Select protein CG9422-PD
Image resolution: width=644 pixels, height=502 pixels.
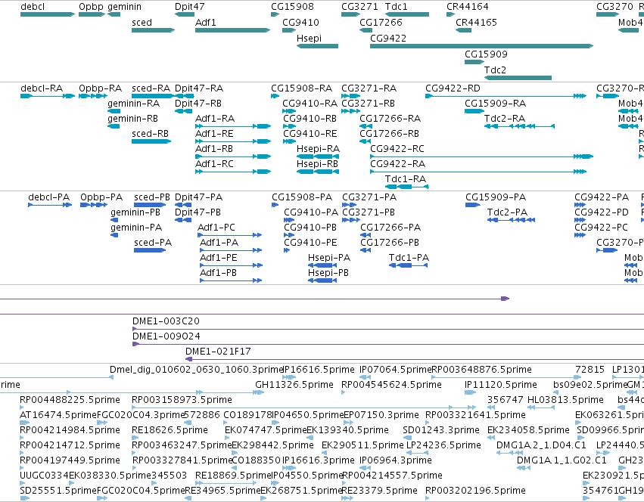point(580,220)
